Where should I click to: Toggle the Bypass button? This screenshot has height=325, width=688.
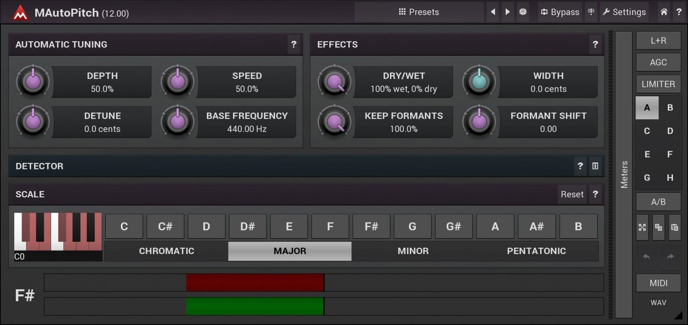tap(560, 12)
